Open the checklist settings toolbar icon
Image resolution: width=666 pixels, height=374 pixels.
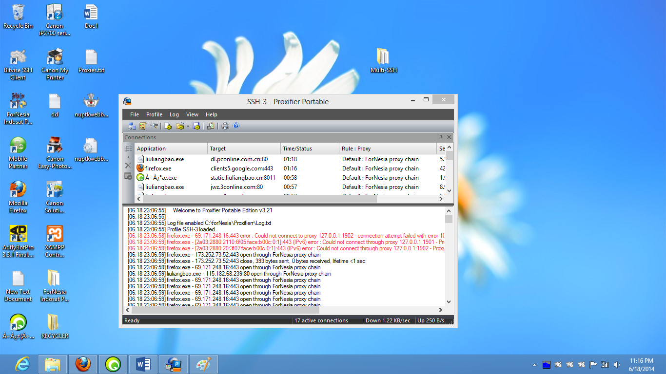tap(211, 126)
